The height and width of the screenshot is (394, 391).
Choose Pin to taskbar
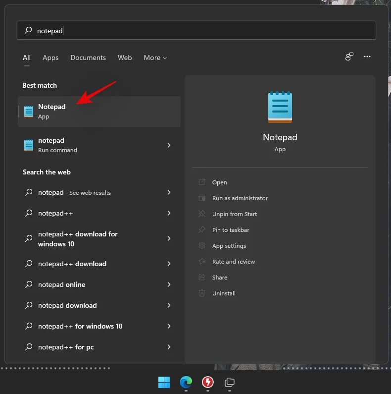click(231, 230)
